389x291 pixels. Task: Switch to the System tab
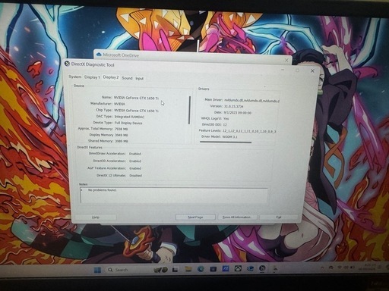click(75, 77)
